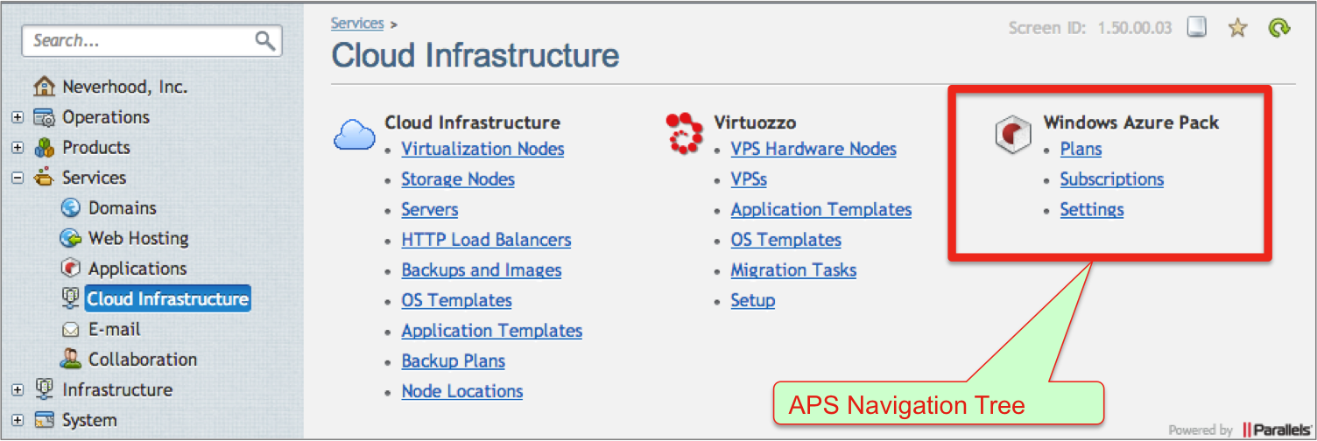The width and height of the screenshot is (1317, 441).
Task: Open Web Hosting in the sidebar
Action: (137, 238)
